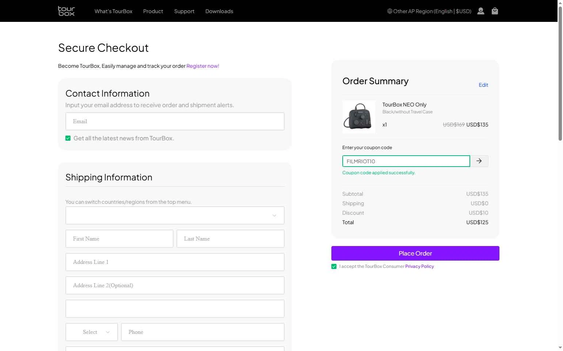The width and height of the screenshot is (563, 351).
Task: Click the struck-through USD$169 price
Action: point(454,125)
